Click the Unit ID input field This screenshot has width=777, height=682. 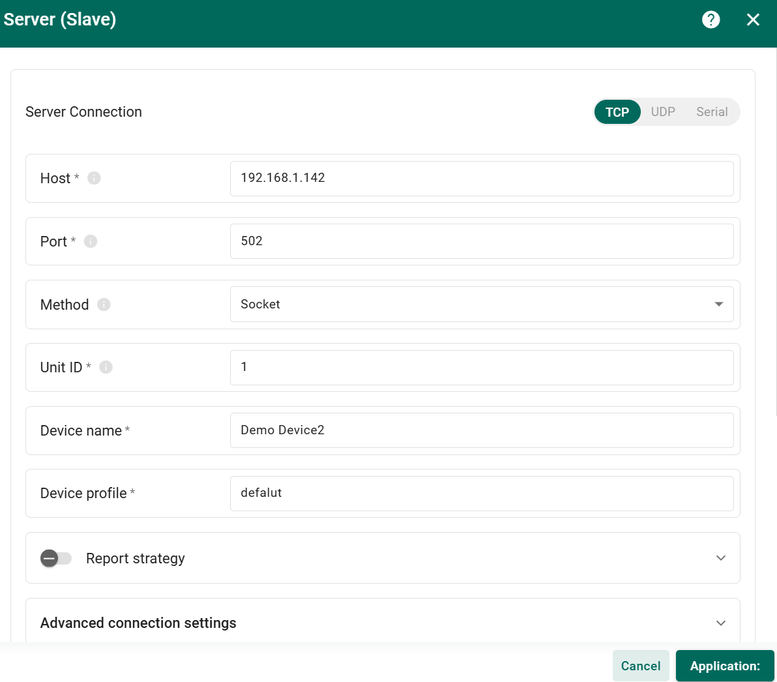(481, 368)
